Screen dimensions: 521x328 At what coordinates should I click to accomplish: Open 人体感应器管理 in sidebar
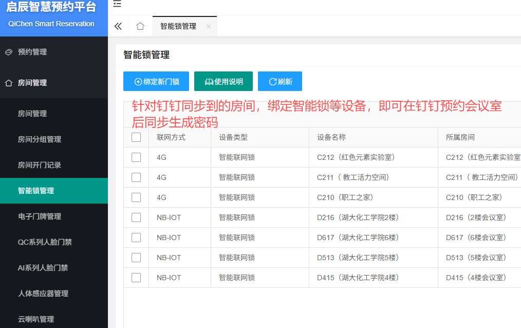click(x=54, y=294)
